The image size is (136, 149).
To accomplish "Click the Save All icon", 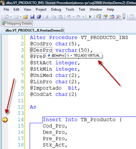I will (x=39, y=17).
